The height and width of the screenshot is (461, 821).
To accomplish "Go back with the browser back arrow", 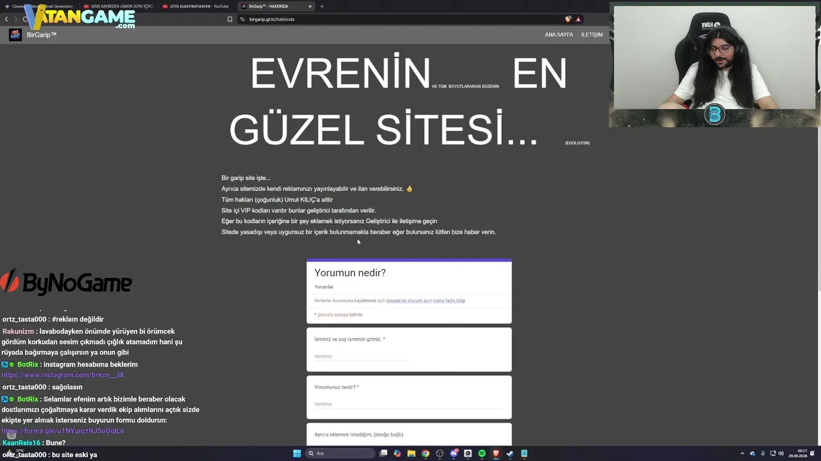I will click(x=6, y=19).
